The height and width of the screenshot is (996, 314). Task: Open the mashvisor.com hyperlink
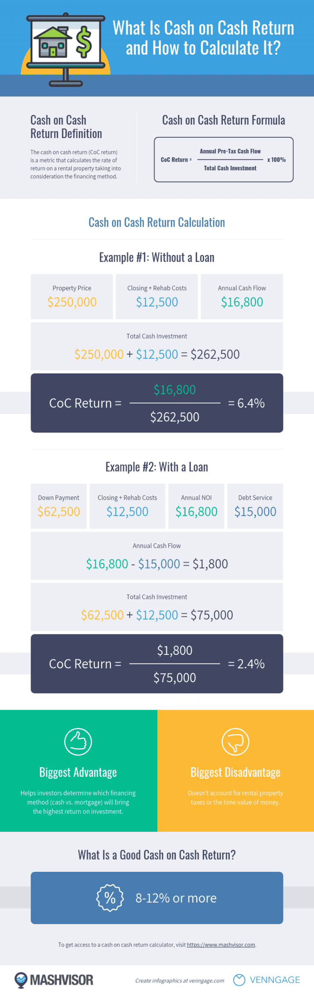(x=221, y=945)
